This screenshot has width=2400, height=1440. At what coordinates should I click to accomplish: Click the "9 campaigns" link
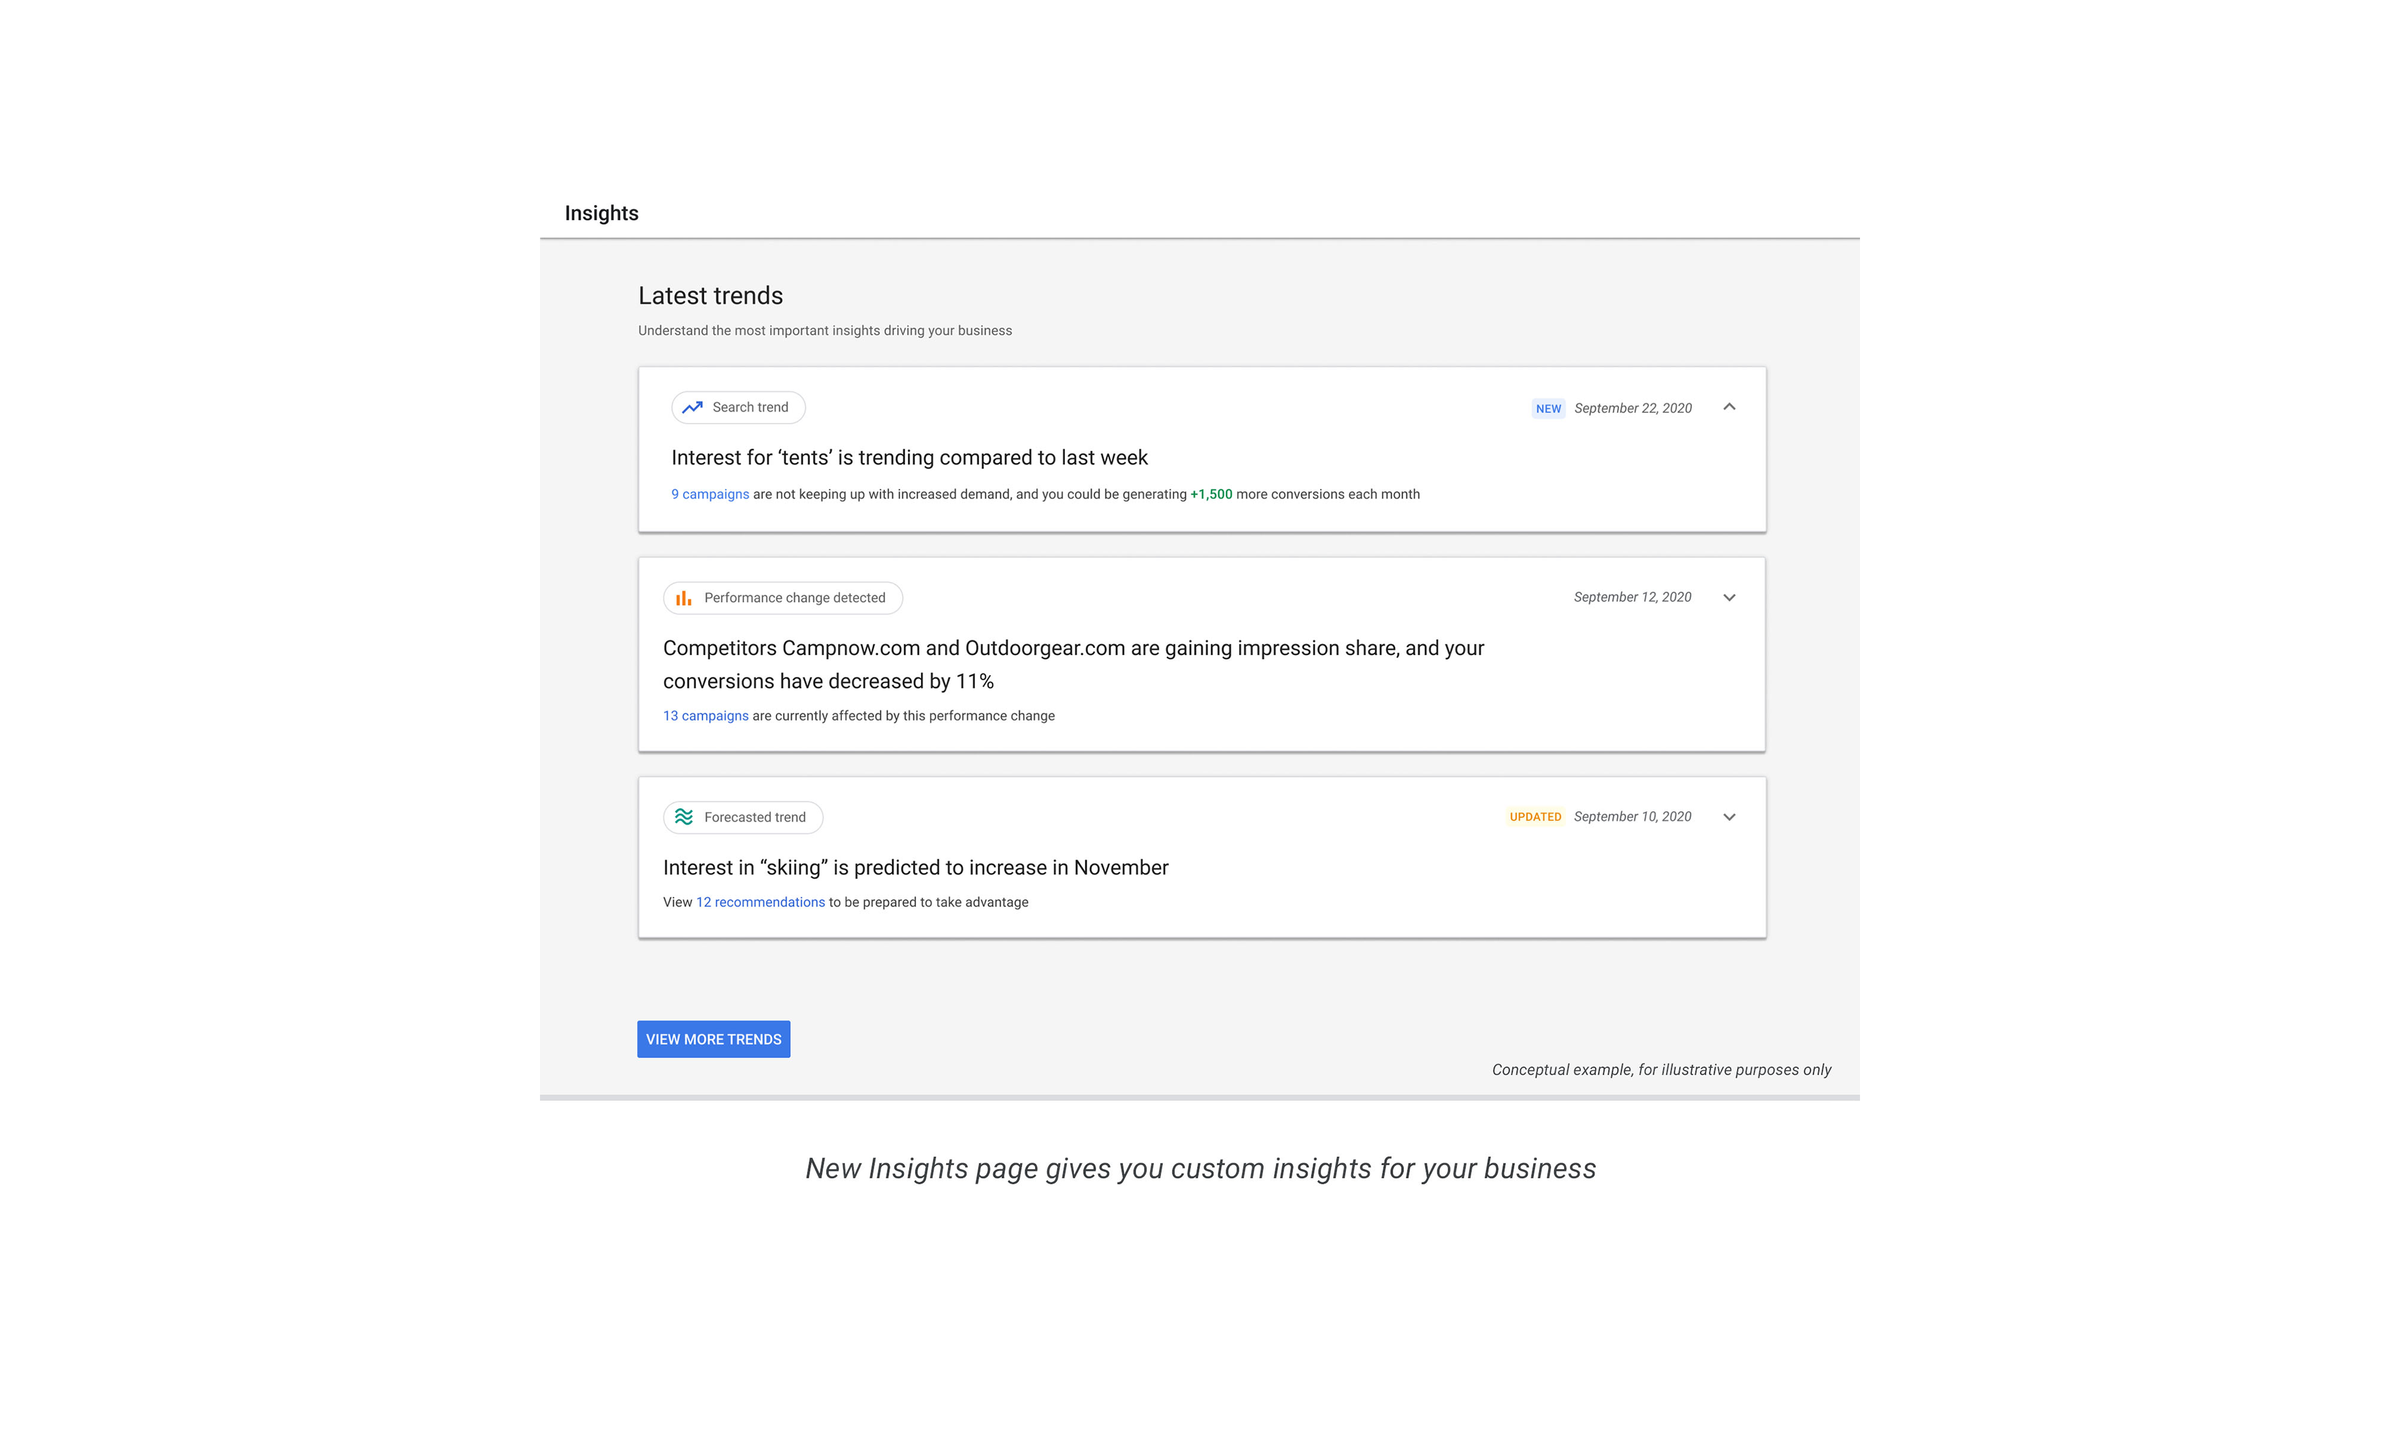(709, 494)
